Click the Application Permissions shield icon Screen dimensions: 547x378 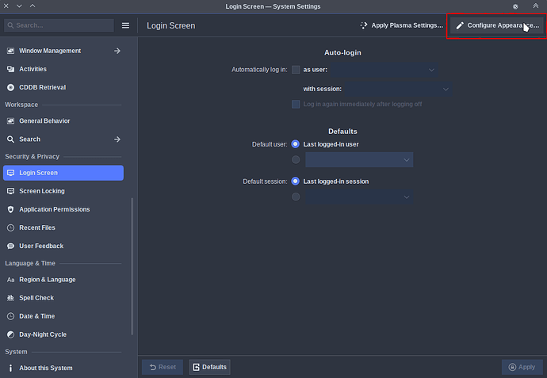tap(11, 209)
